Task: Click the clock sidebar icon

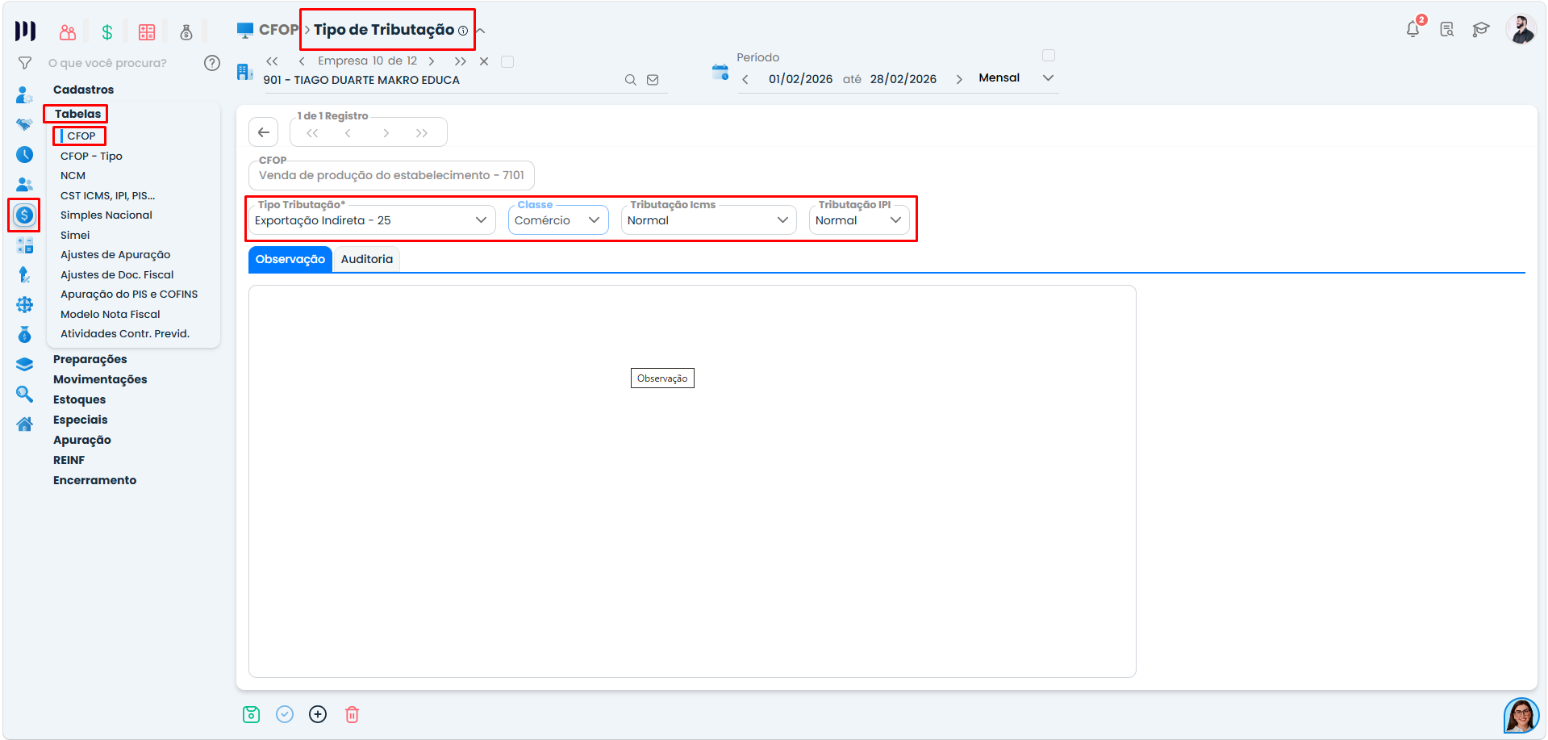Action: (x=25, y=154)
